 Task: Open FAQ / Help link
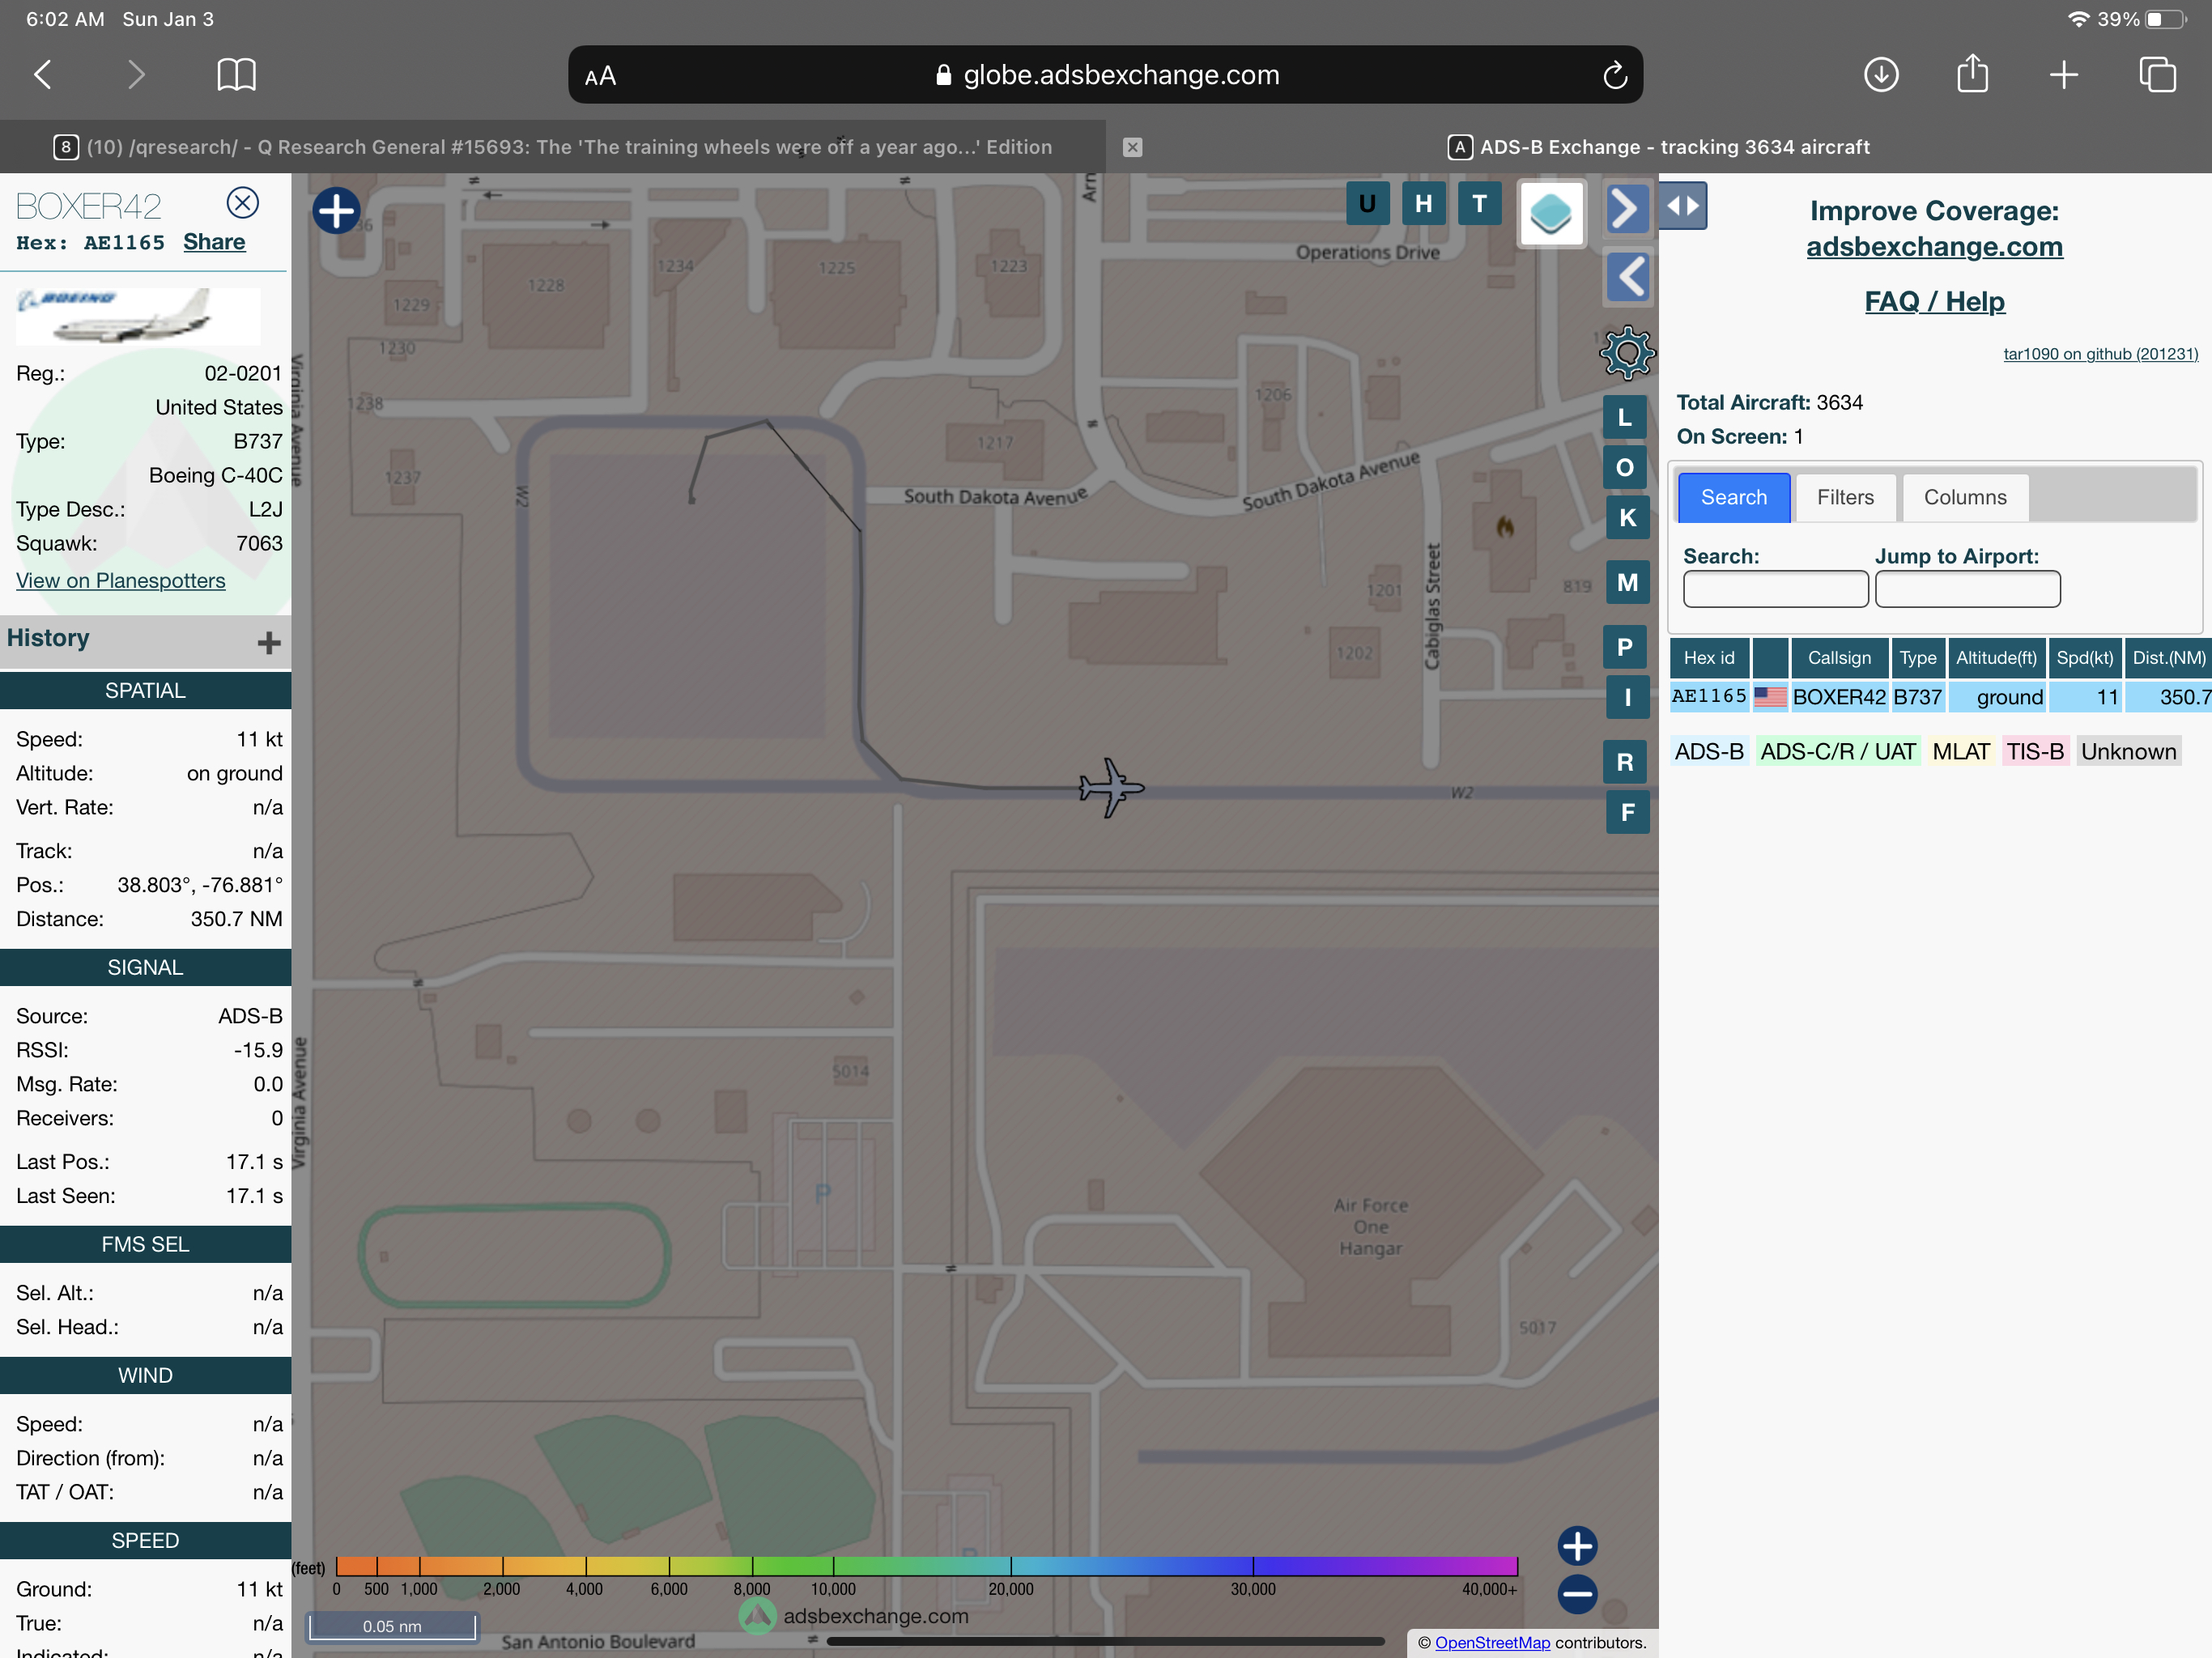[1934, 301]
